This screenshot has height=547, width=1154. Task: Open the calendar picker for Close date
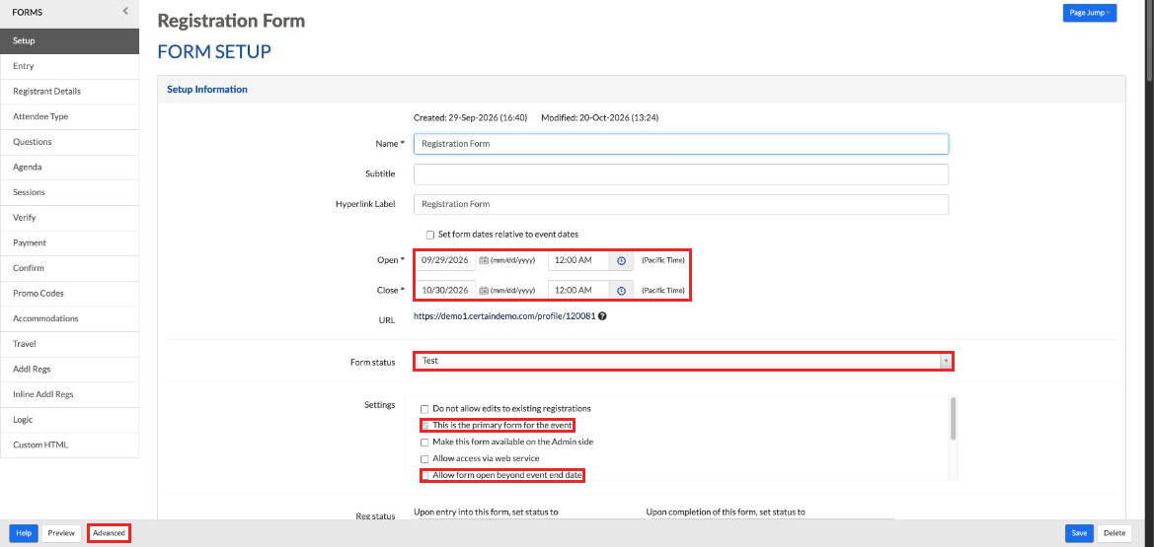pyautogui.click(x=484, y=291)
